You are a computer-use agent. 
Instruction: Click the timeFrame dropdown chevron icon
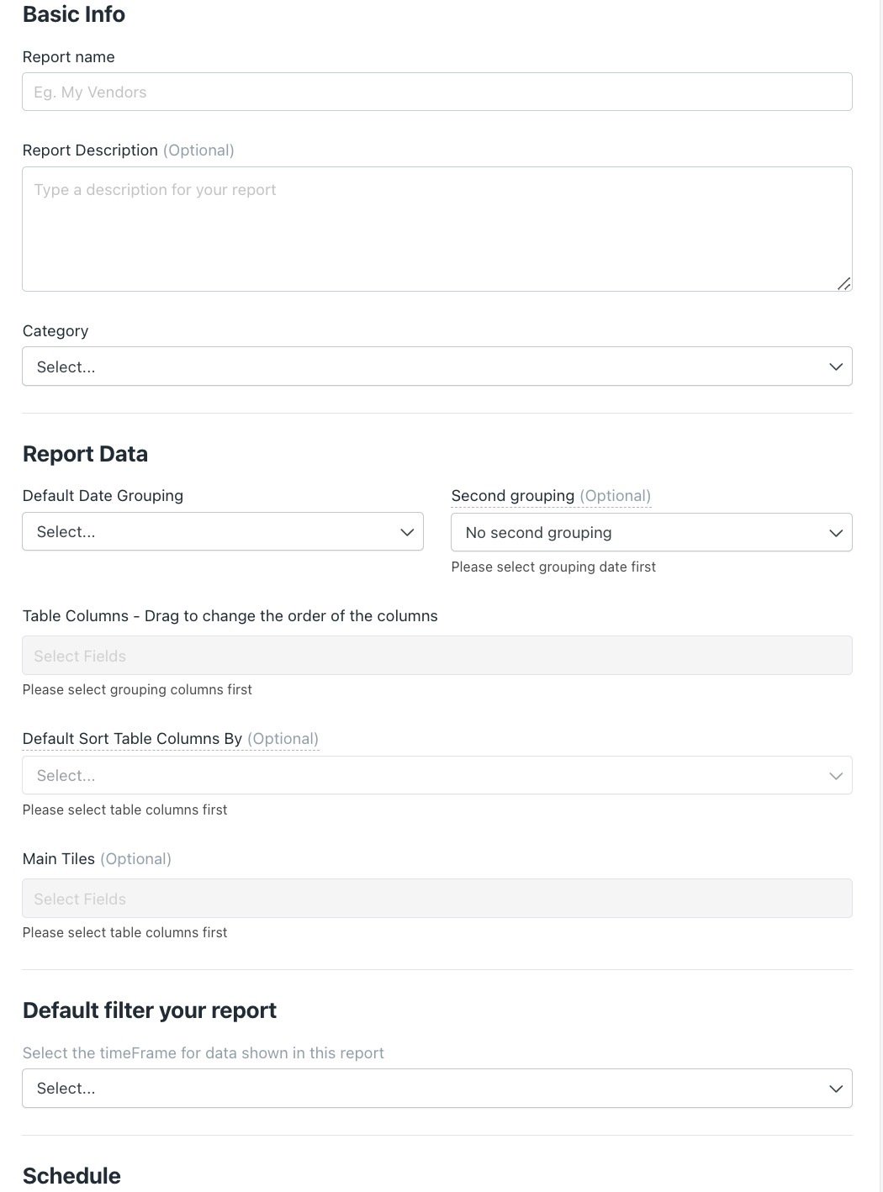(x=835, y=1089)
